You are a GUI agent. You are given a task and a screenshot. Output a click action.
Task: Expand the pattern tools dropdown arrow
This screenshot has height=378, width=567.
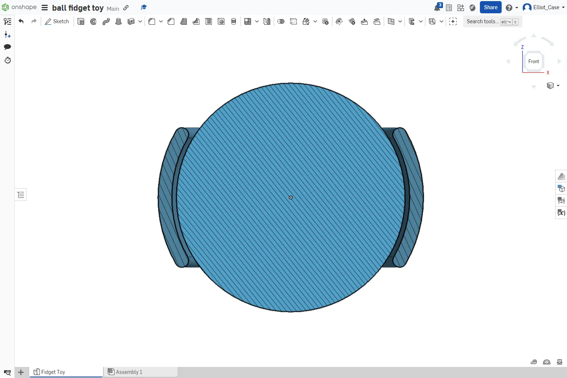(x=257, y=21)
